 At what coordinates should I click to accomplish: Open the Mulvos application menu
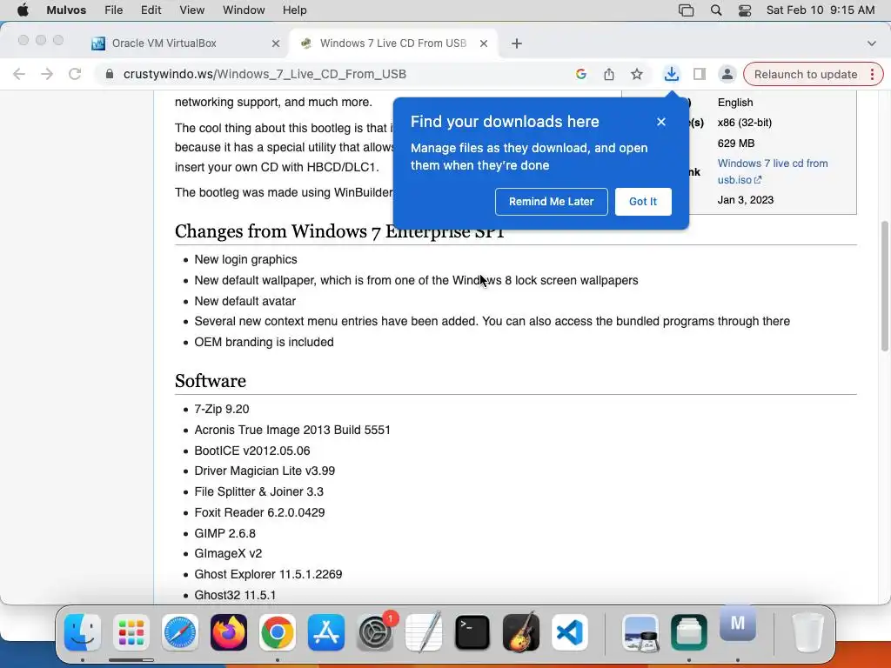click(66, 10)
